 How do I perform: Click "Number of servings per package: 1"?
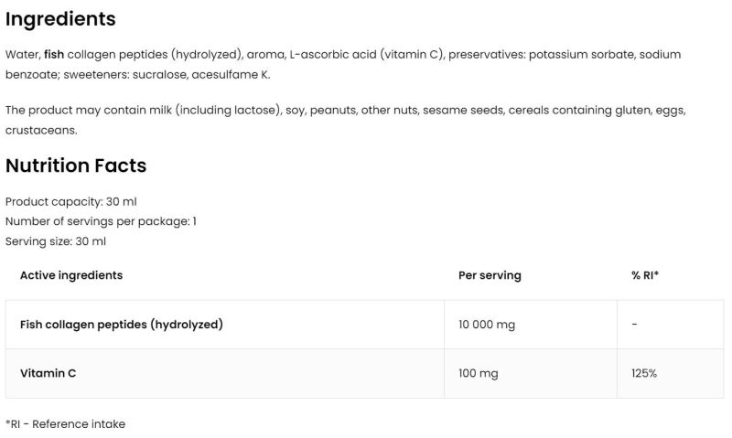(x=101, y=221)
